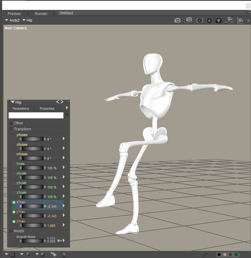The width and height of the screenshot is (251, 258).
Task: Click the magnifier search icon in Hip panel
Action: point(67,115)
